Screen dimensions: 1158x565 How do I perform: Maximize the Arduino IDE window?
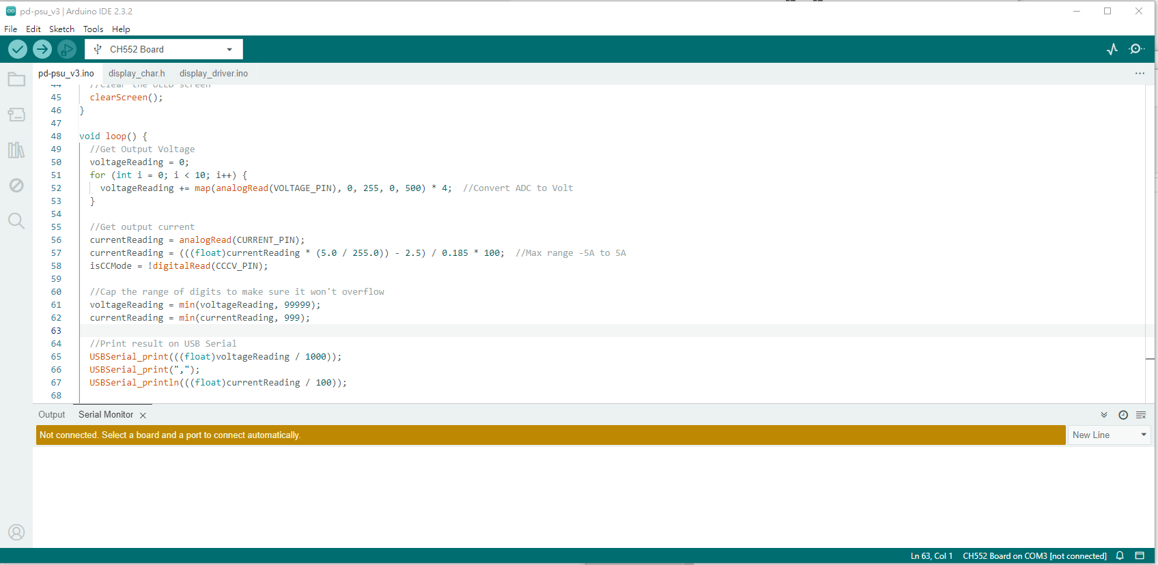tap(1107, 11)
